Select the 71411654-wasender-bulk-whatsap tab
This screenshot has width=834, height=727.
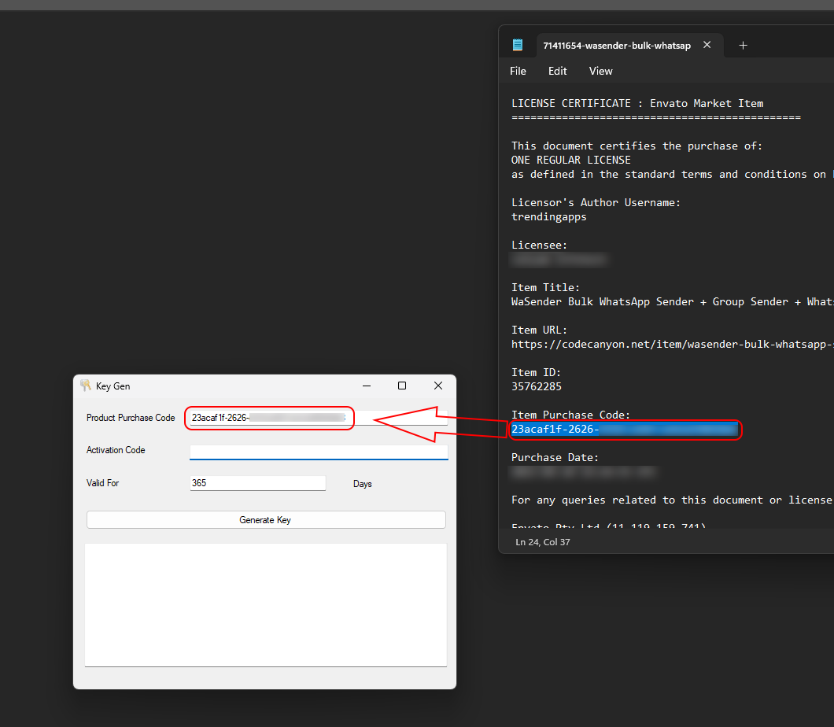[616, 46]
